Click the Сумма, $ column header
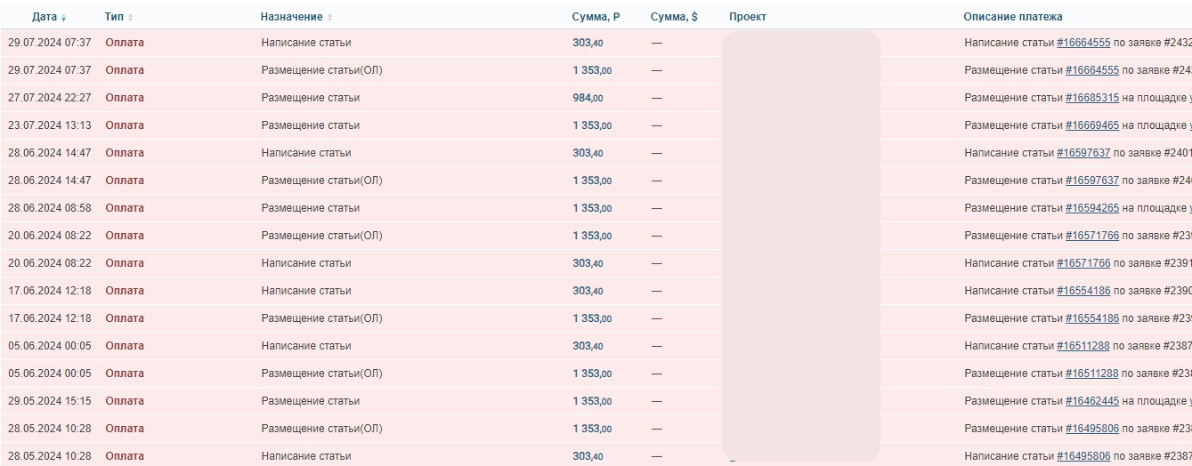 (674, 17)
